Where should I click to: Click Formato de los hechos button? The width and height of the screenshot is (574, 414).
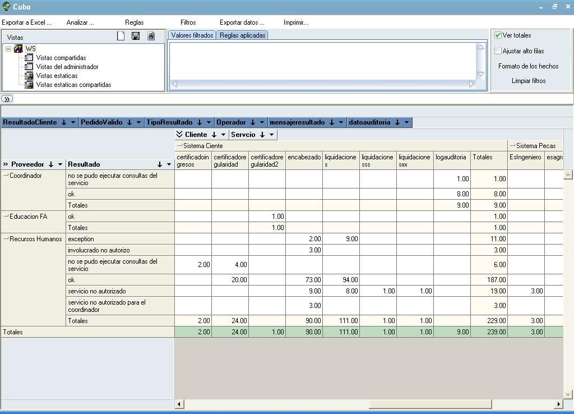528,66
